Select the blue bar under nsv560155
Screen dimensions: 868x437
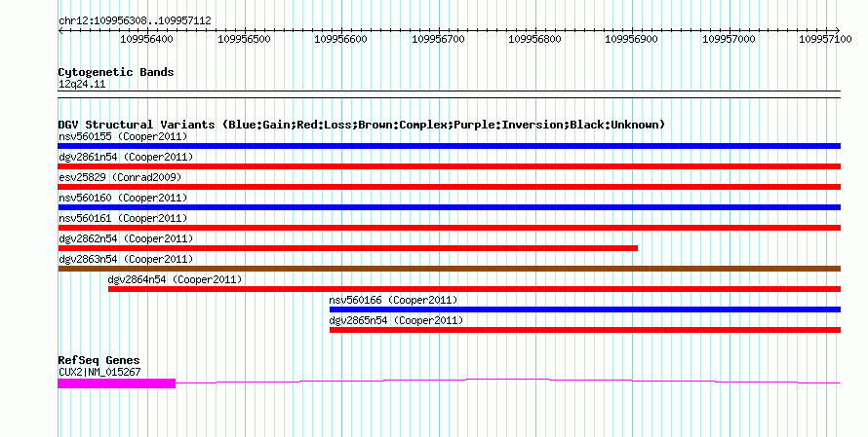coord(449,146)
